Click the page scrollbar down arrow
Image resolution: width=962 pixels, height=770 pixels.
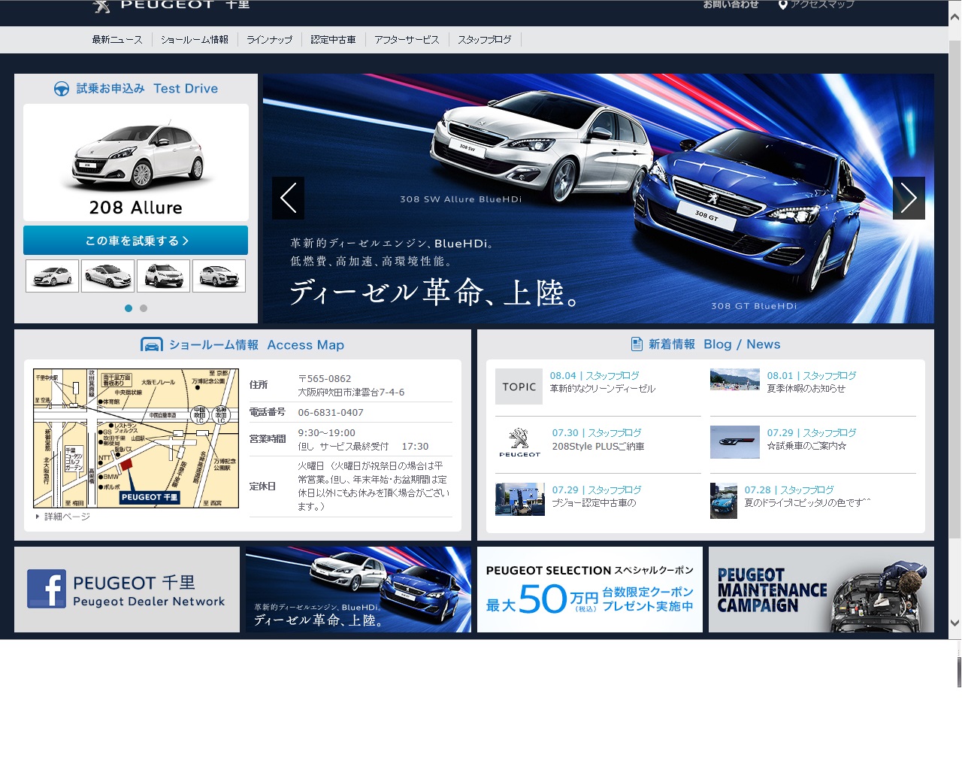955,623
